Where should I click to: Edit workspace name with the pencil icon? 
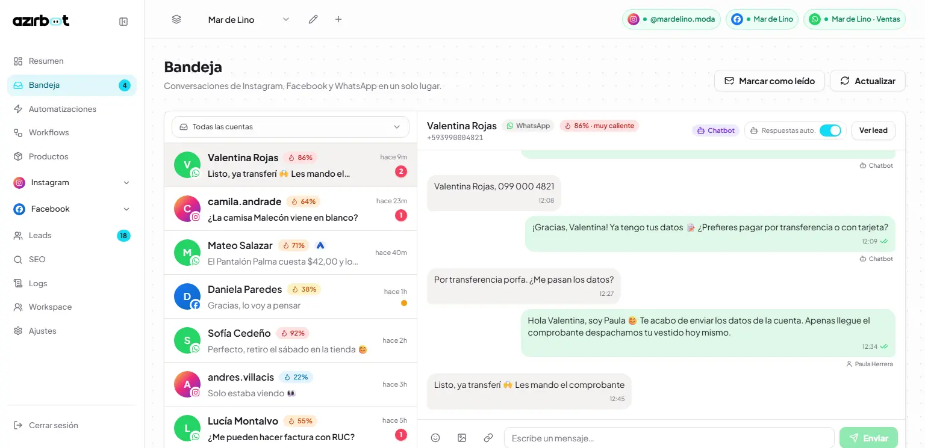tap(313, 19)
